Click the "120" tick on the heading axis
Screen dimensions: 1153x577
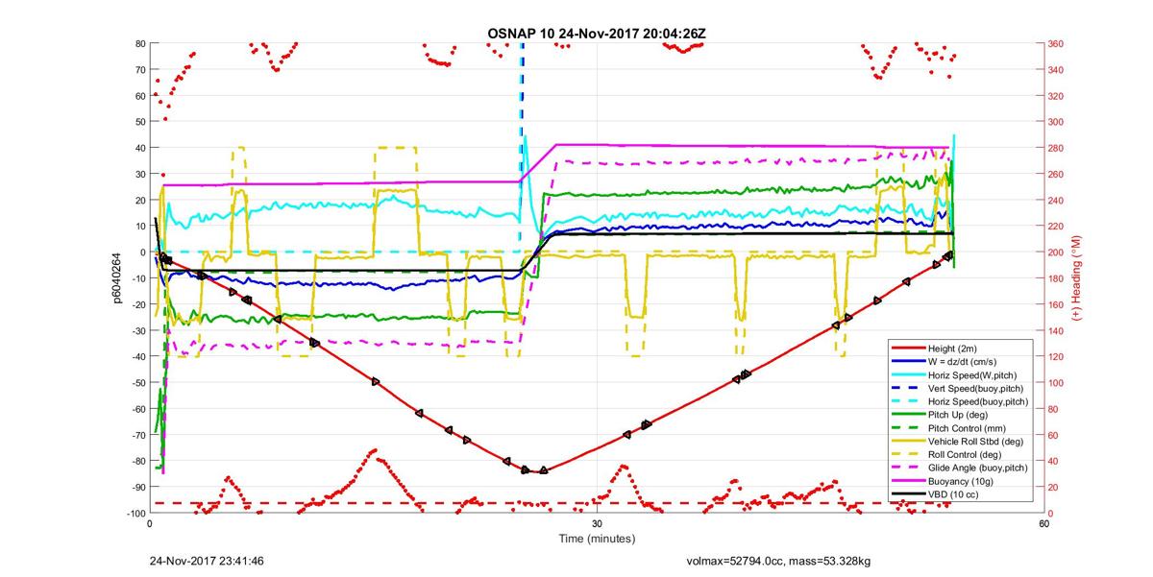[x=1056, y=357]
